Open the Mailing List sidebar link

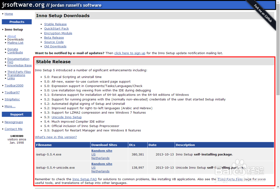pos(15,43)
